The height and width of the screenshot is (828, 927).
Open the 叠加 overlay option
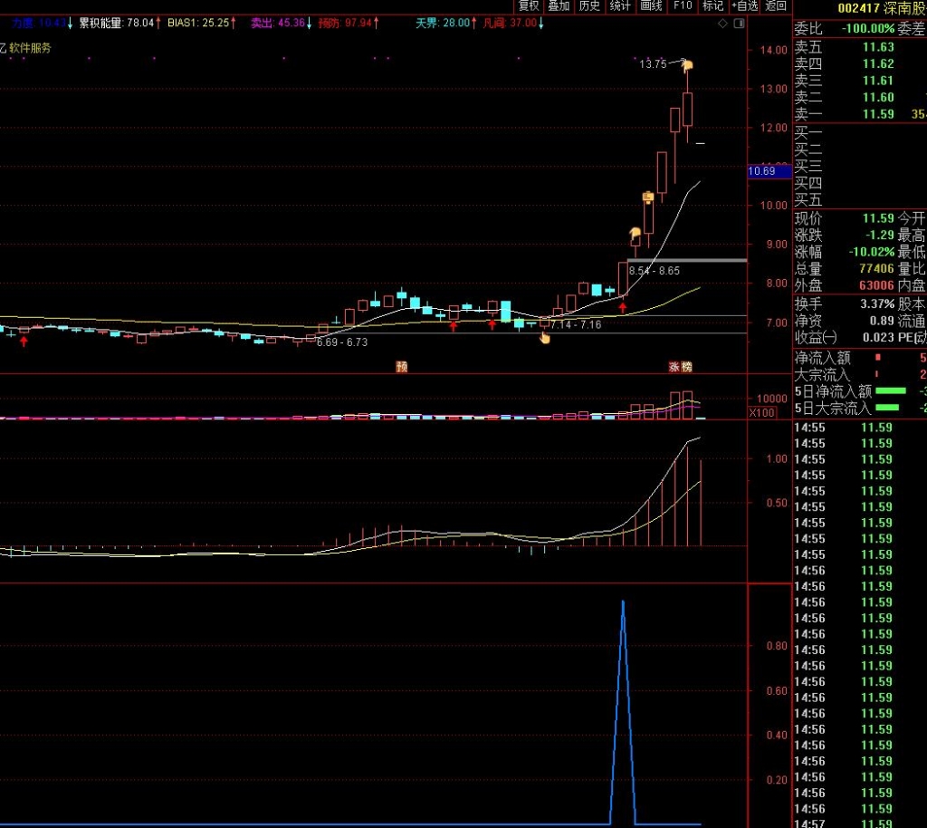[x=559, y=6]
